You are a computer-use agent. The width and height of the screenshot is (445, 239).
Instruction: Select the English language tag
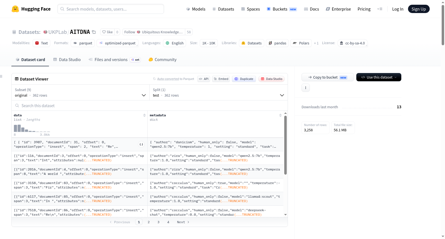click(175, 43)
